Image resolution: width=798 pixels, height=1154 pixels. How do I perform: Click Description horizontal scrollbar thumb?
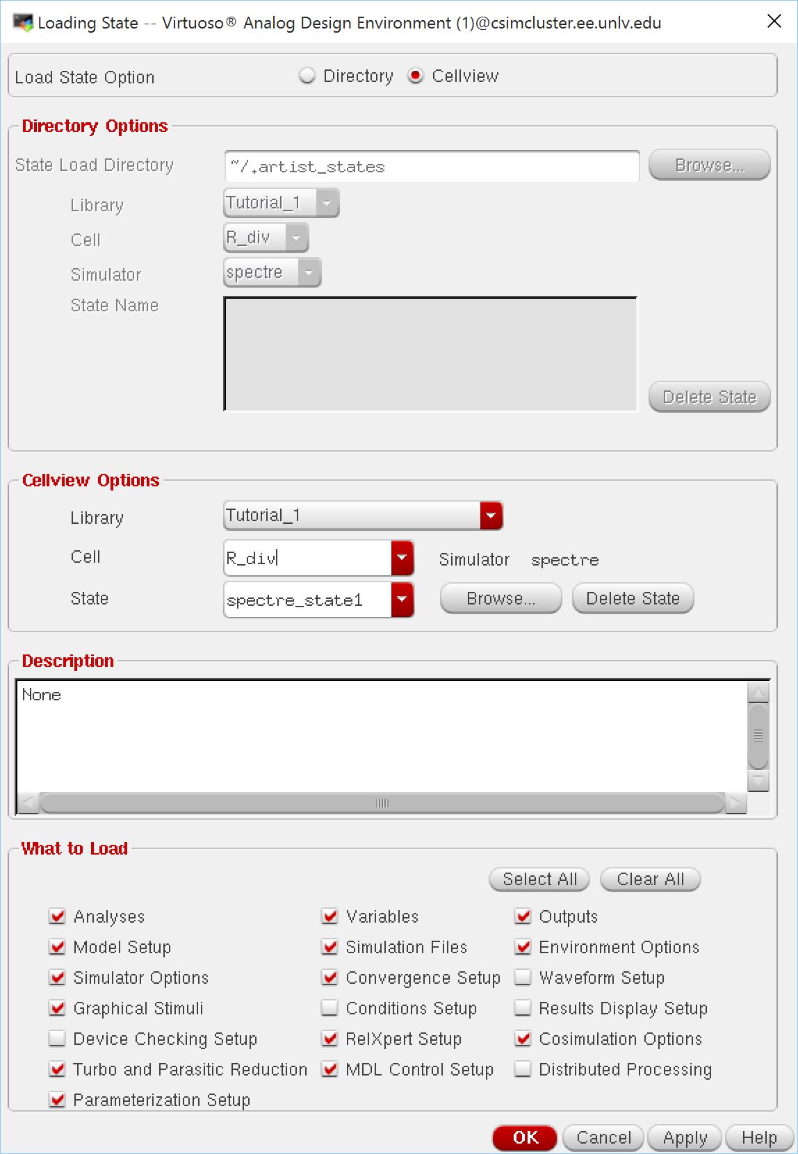pos(382,803)
